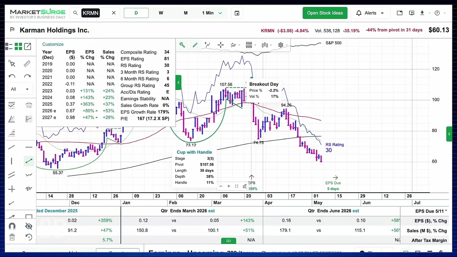Switch to the weekly (W) chart
Image resolution: width=457 pixels, height=257 pixels.
coord(161,13)
